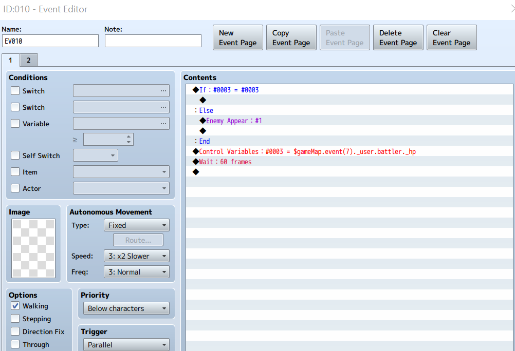Tick the Stepping animation checkbox
The image size is (515, 351).
pyautogui.click(x=15, y=319)
